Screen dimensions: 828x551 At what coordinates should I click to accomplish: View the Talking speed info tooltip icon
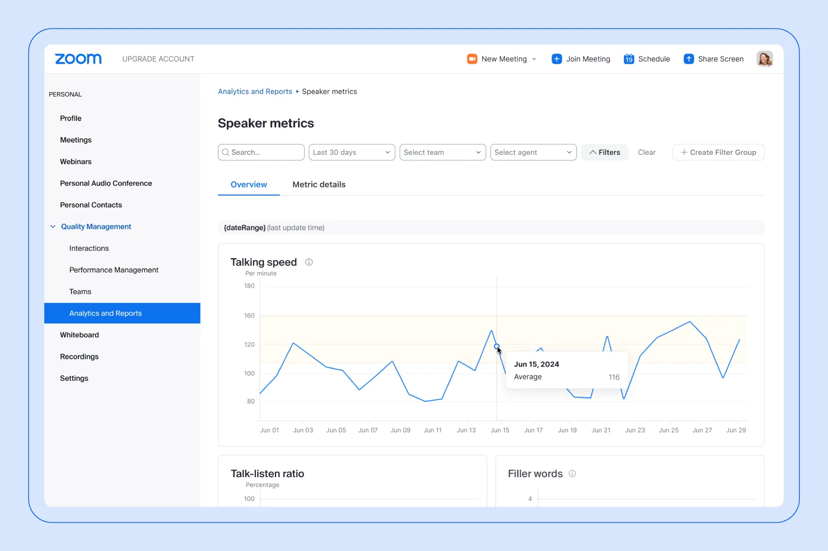309,262
